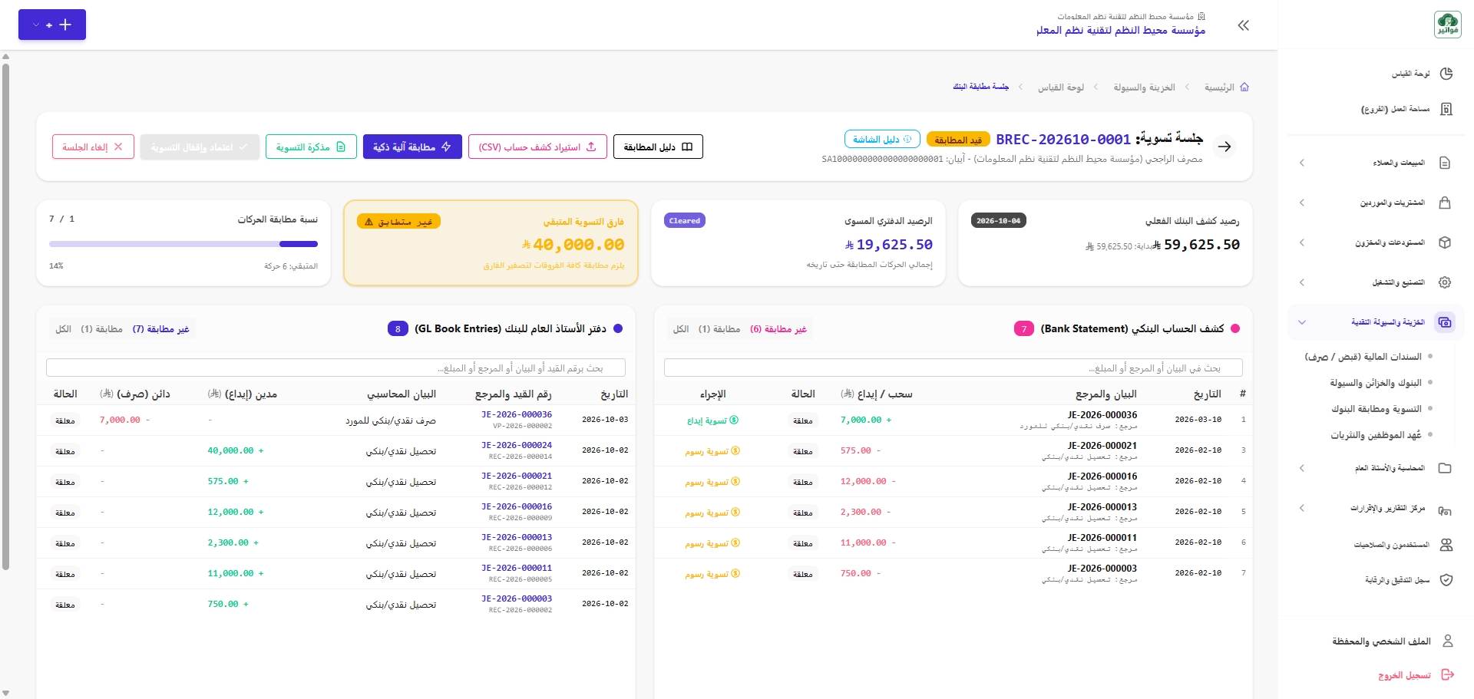Select غير مطابقة (6) tab in Bank Statement
This screenshot has width=1474, height=699.
tap(778, 329)
